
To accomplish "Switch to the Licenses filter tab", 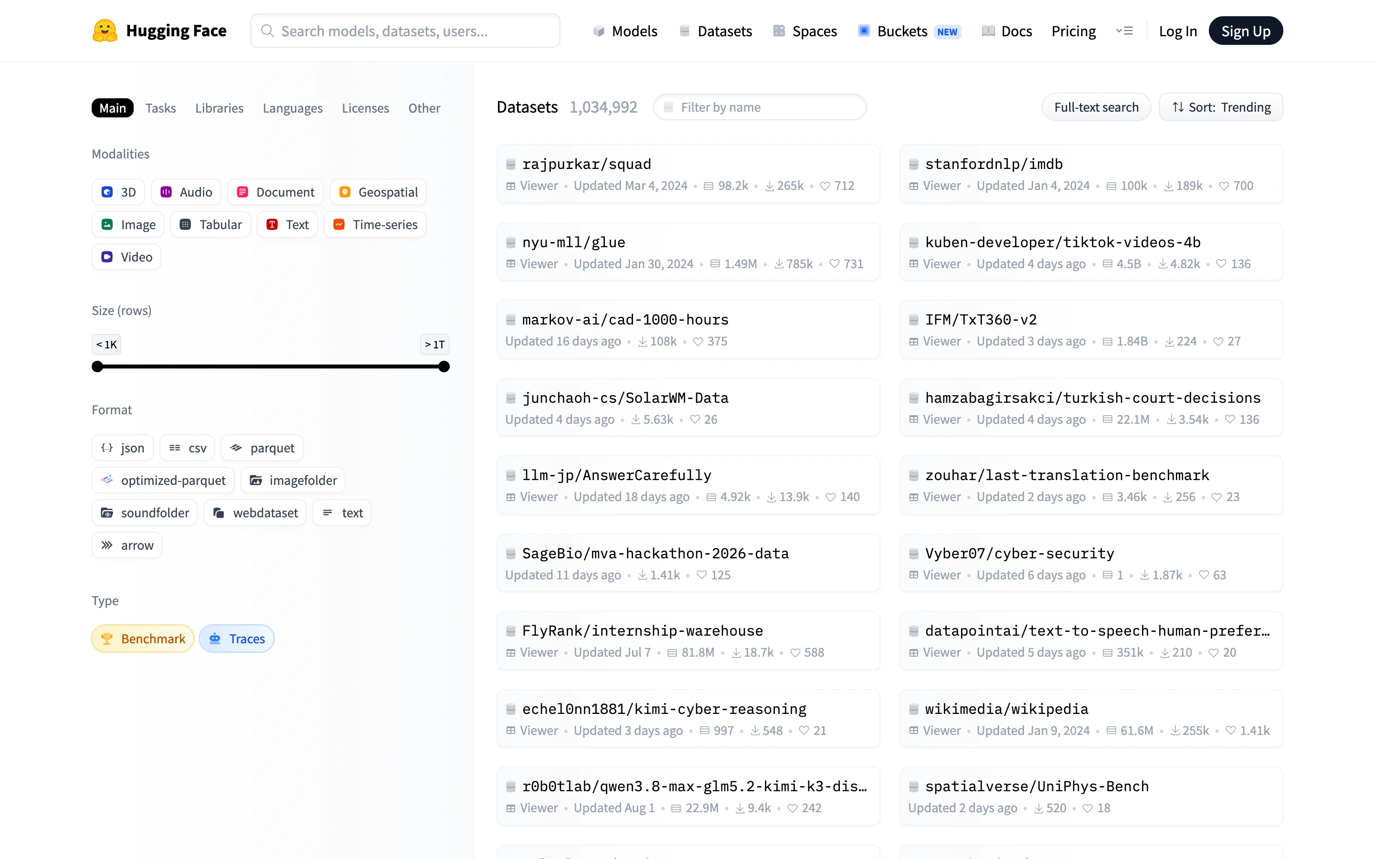I will 365,108.
